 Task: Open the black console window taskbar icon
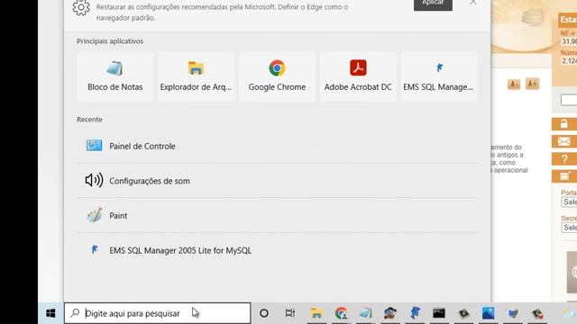click(439, 313)
